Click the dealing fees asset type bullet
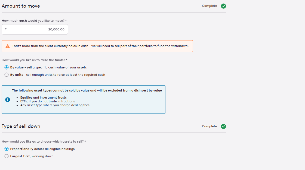305x170 pixels. click(55, 105)
